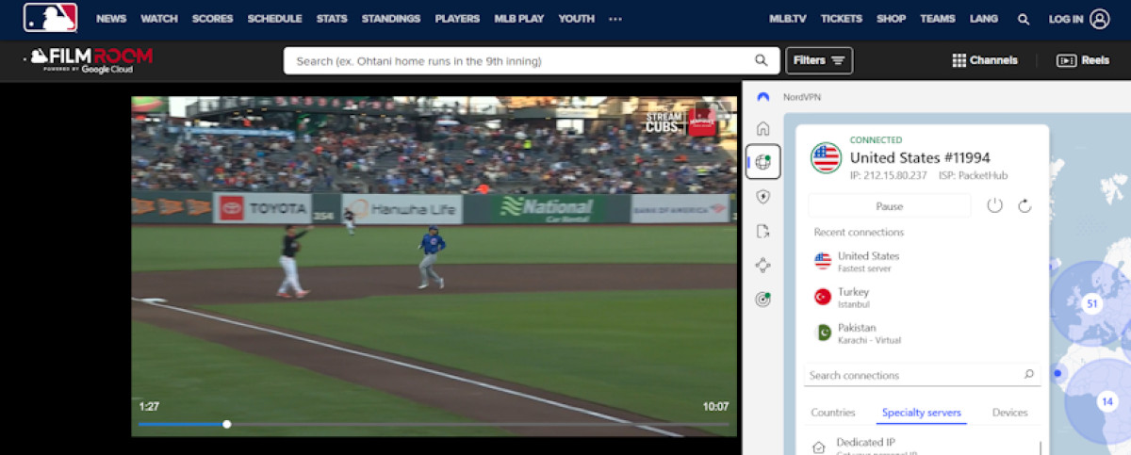Click NordVPN logo icon
Viewport: 1131px width, 455px height.
[763, 97]
